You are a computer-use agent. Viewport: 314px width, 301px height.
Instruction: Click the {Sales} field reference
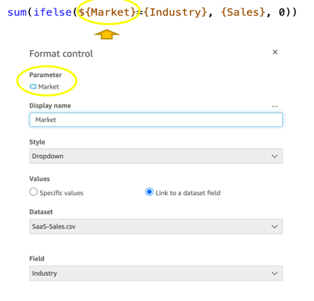coord(243,12)
